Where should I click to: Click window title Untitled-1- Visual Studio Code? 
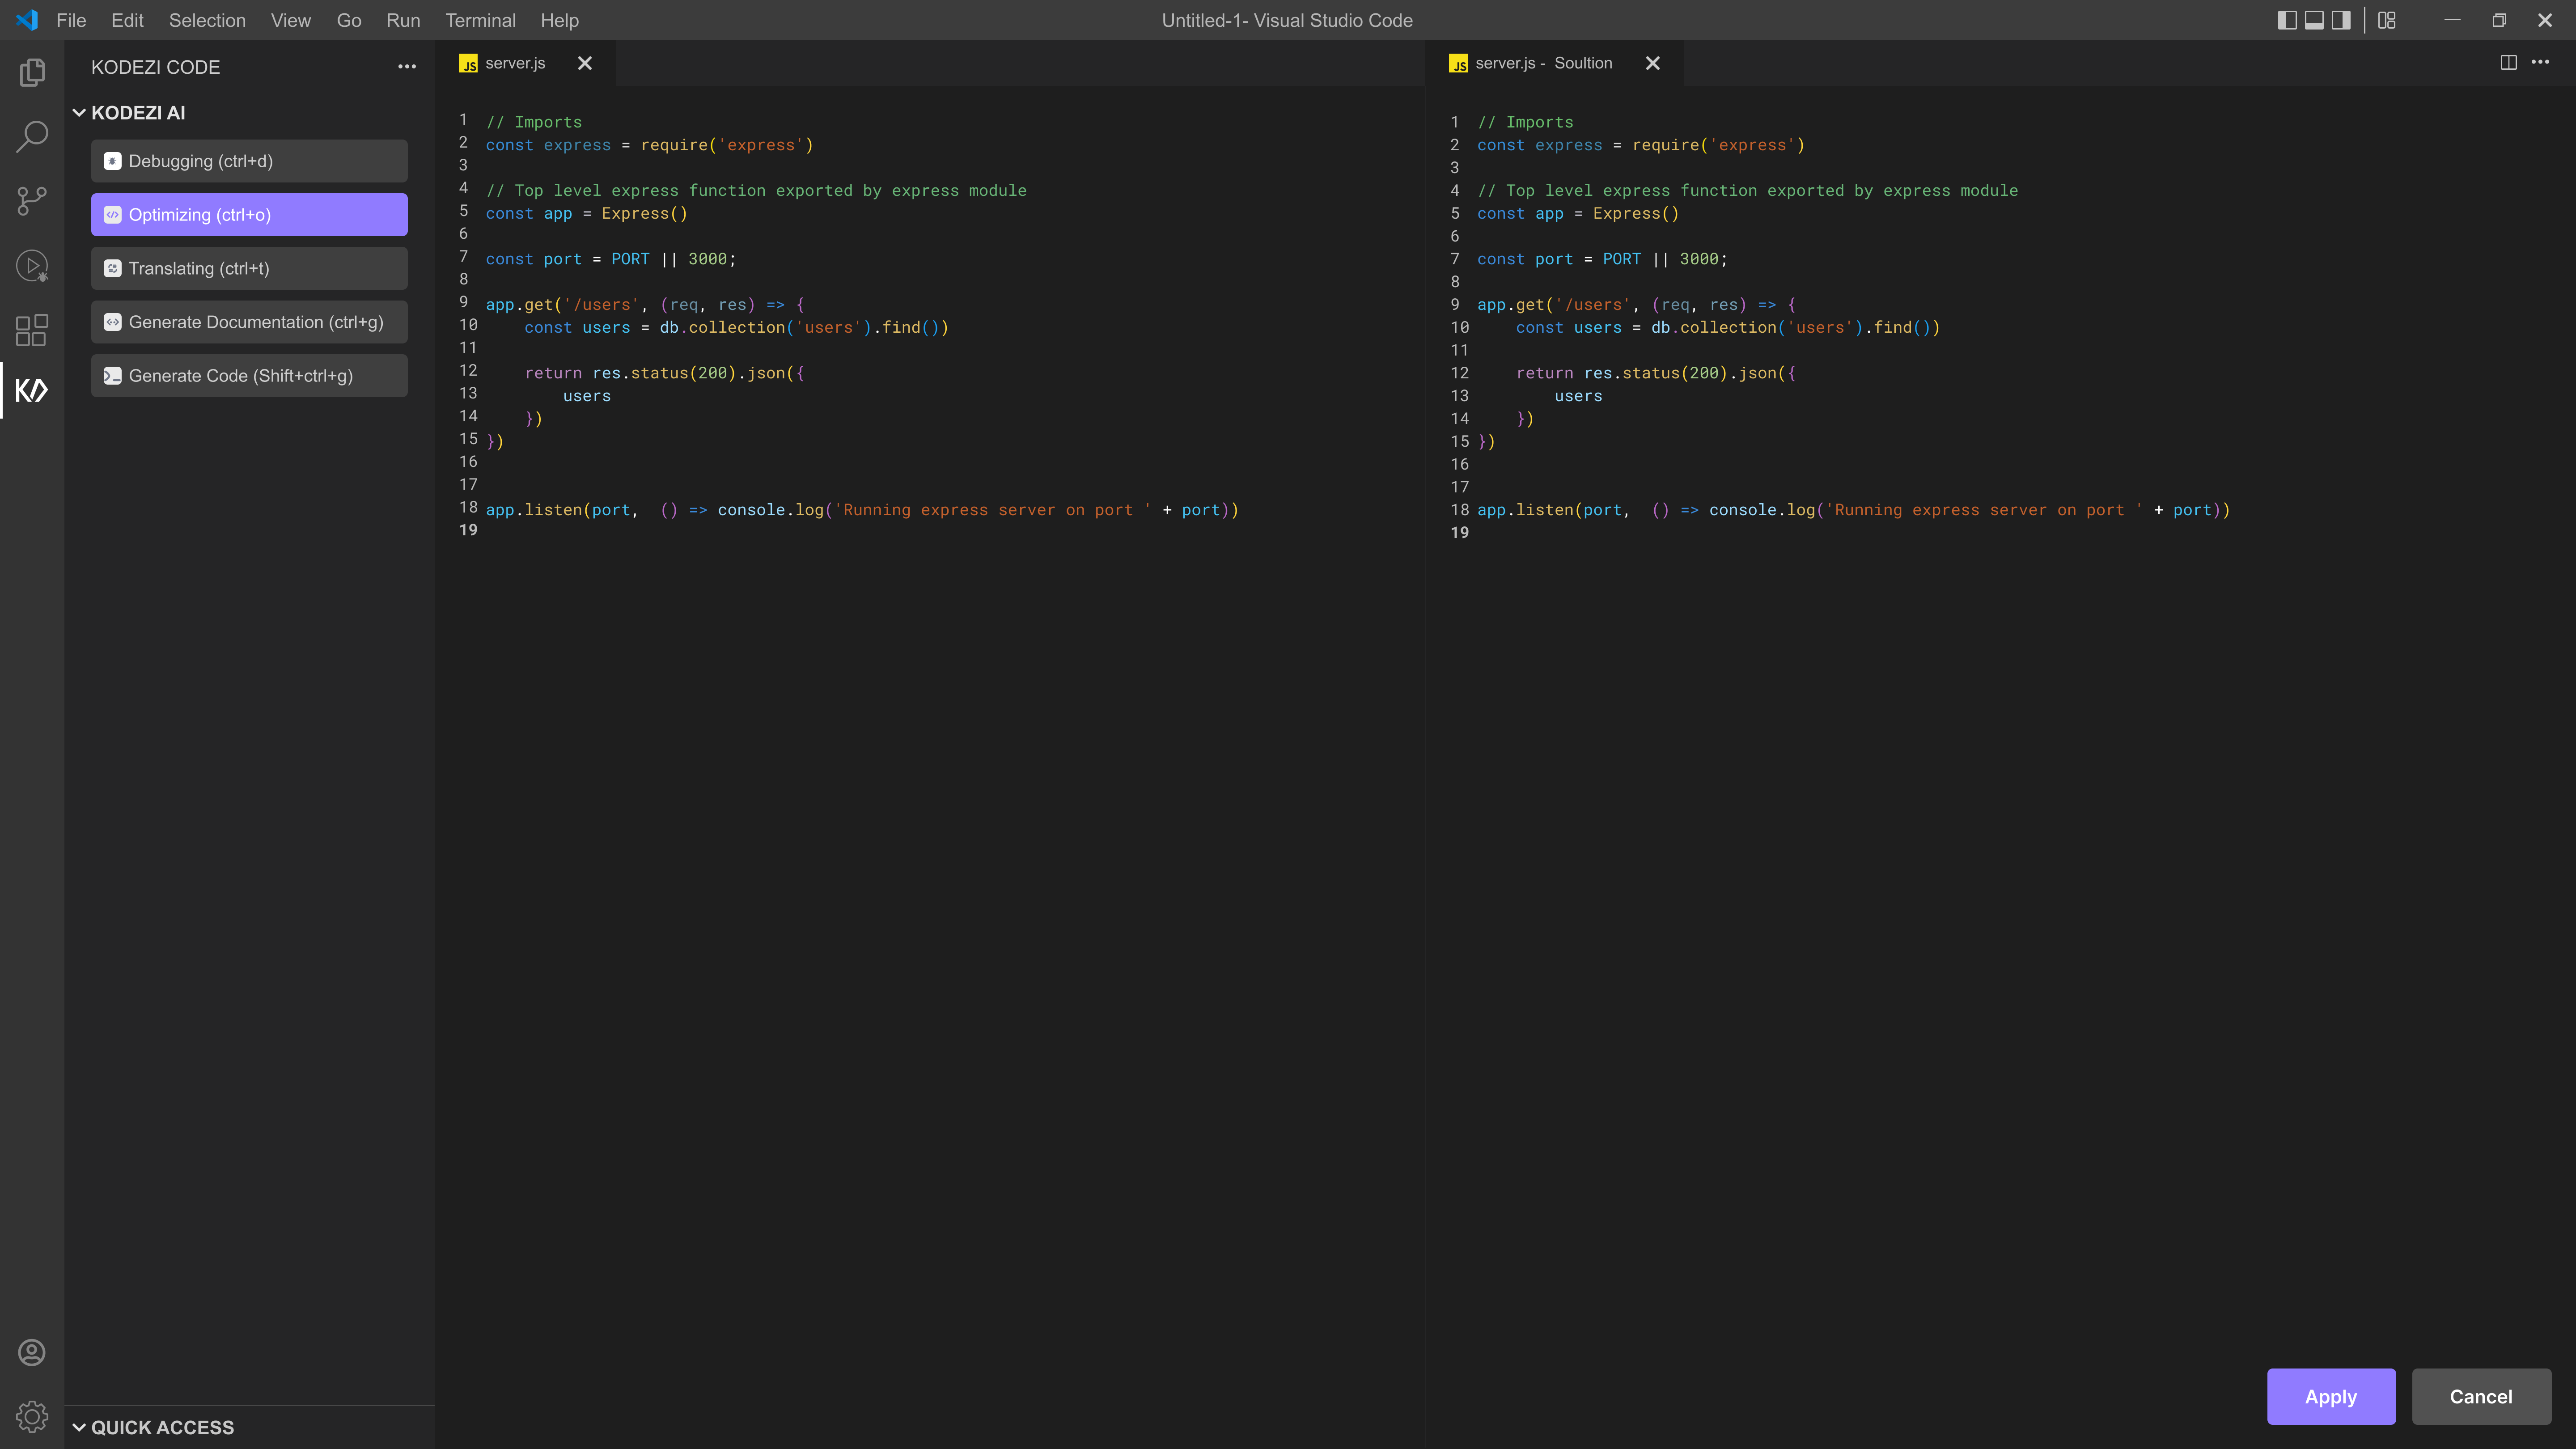[x=1287, y=20]
